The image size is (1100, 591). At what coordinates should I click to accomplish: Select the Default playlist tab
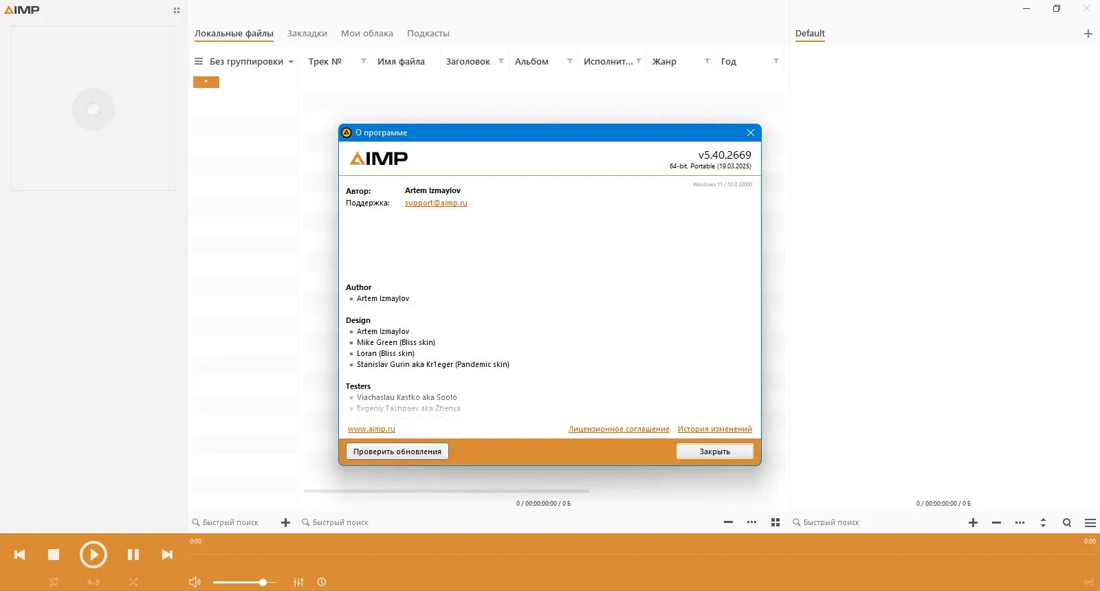coord(810,33)
